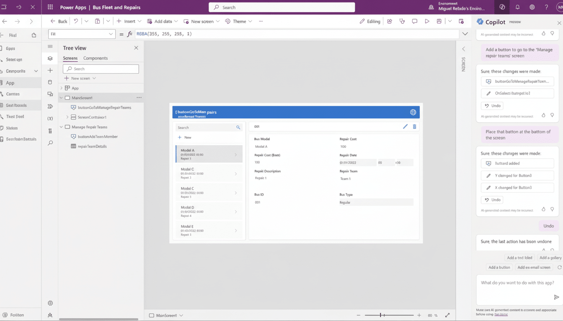Switch to the Components tab
The image size is (563, 321).
[x=96, y=58]
